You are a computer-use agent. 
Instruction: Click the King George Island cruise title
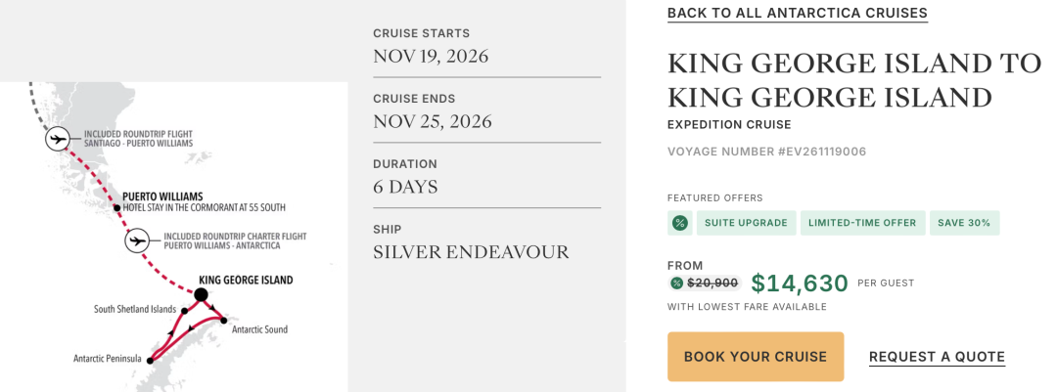pos(854,81)
